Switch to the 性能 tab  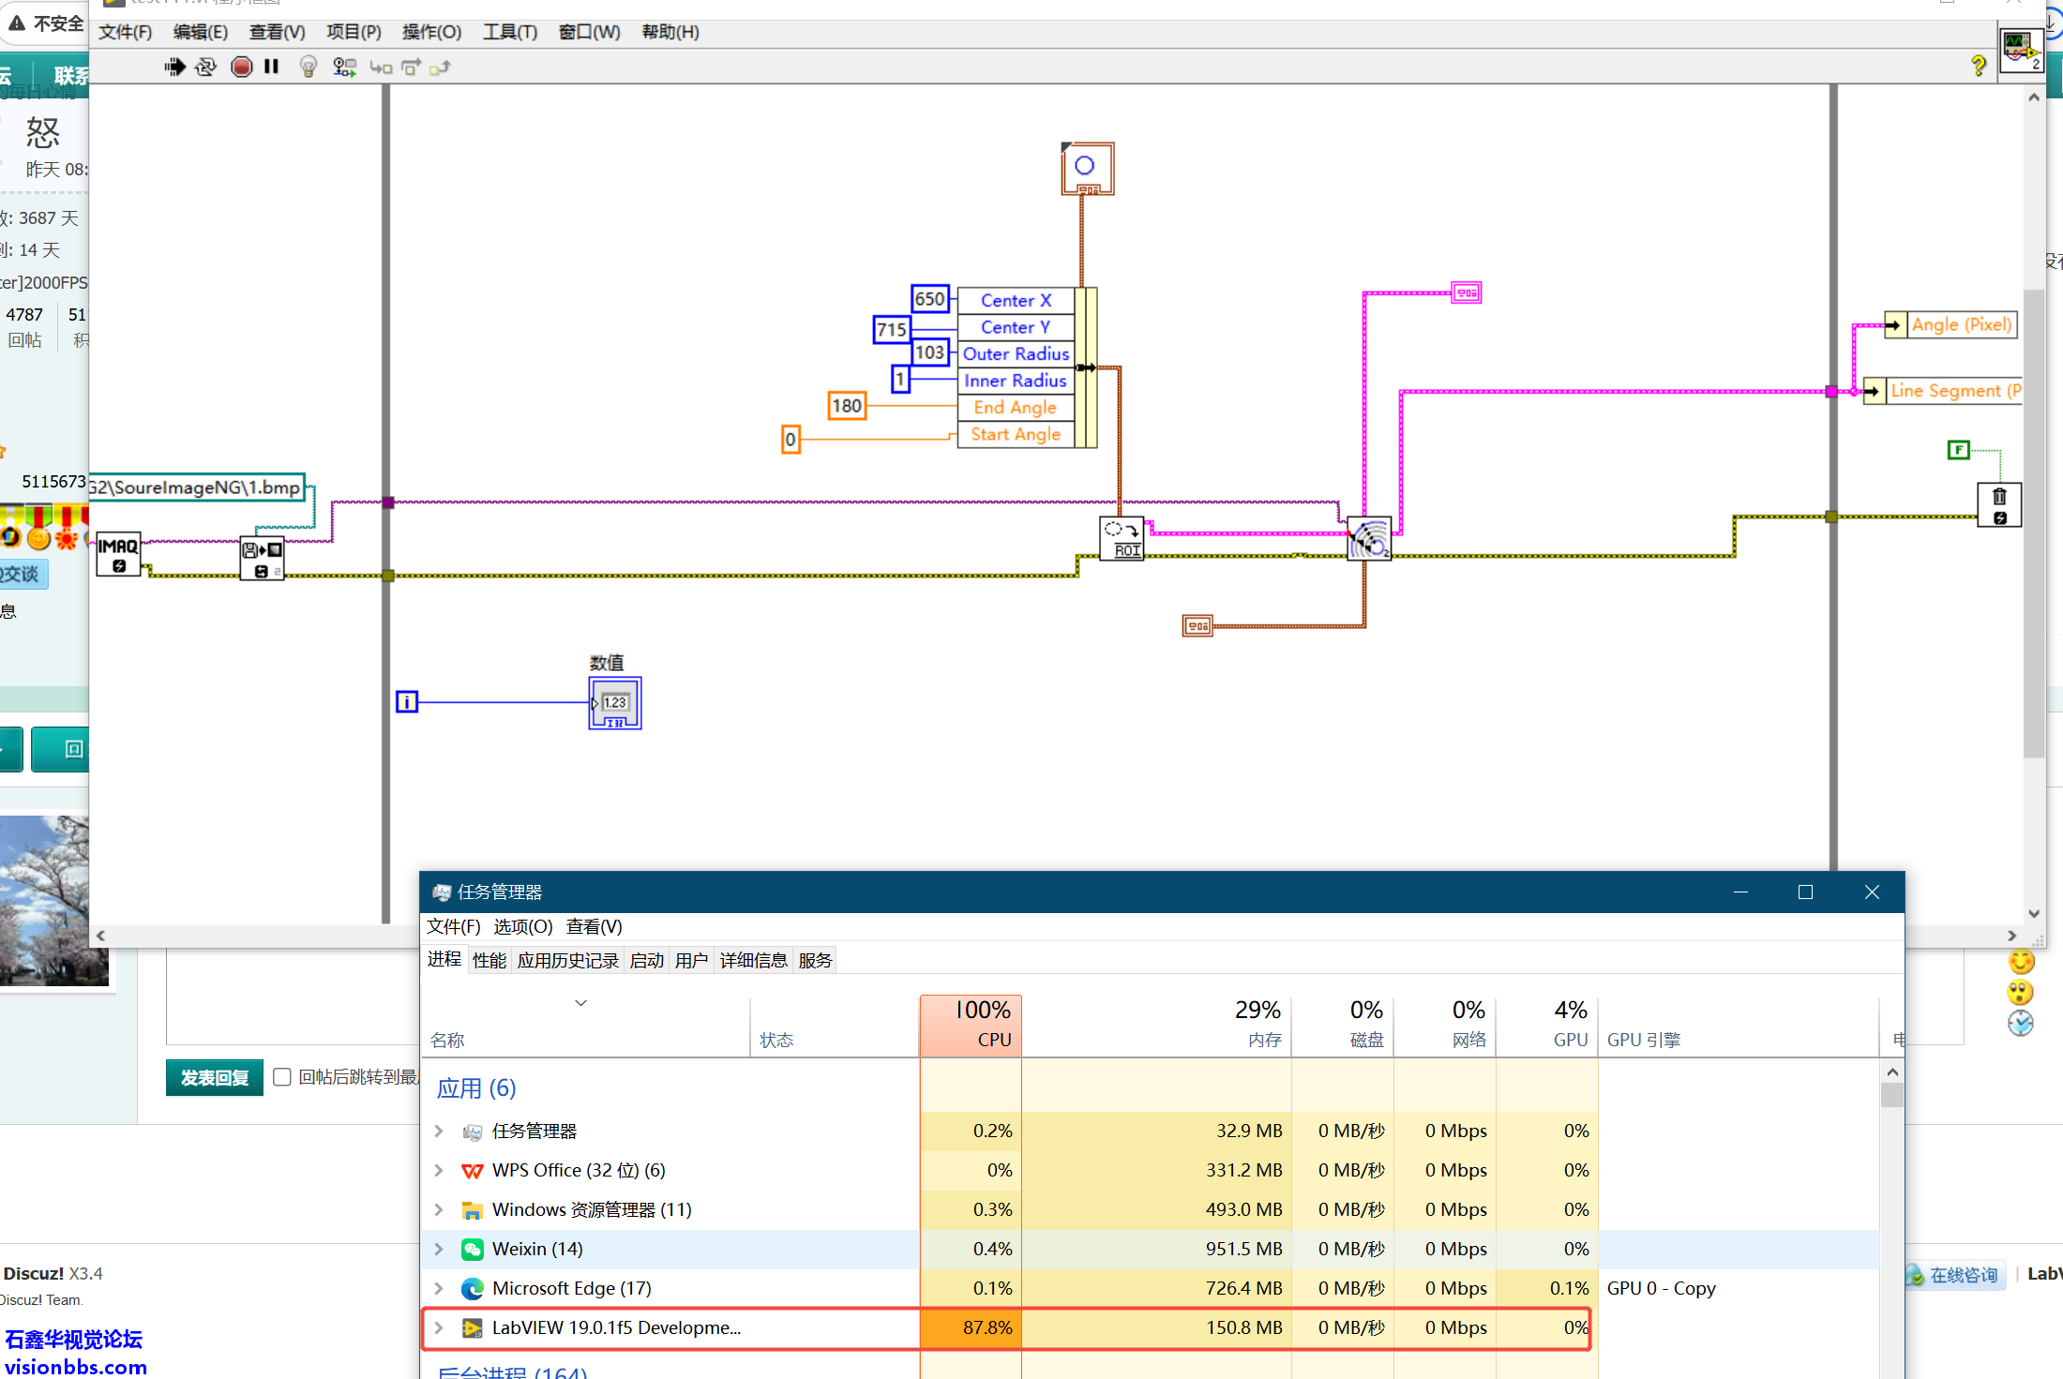[489, 960]
